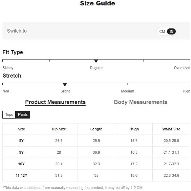191x191 pixels.
Task: Select the 11-12Y size row
Action: click(96, 175)
